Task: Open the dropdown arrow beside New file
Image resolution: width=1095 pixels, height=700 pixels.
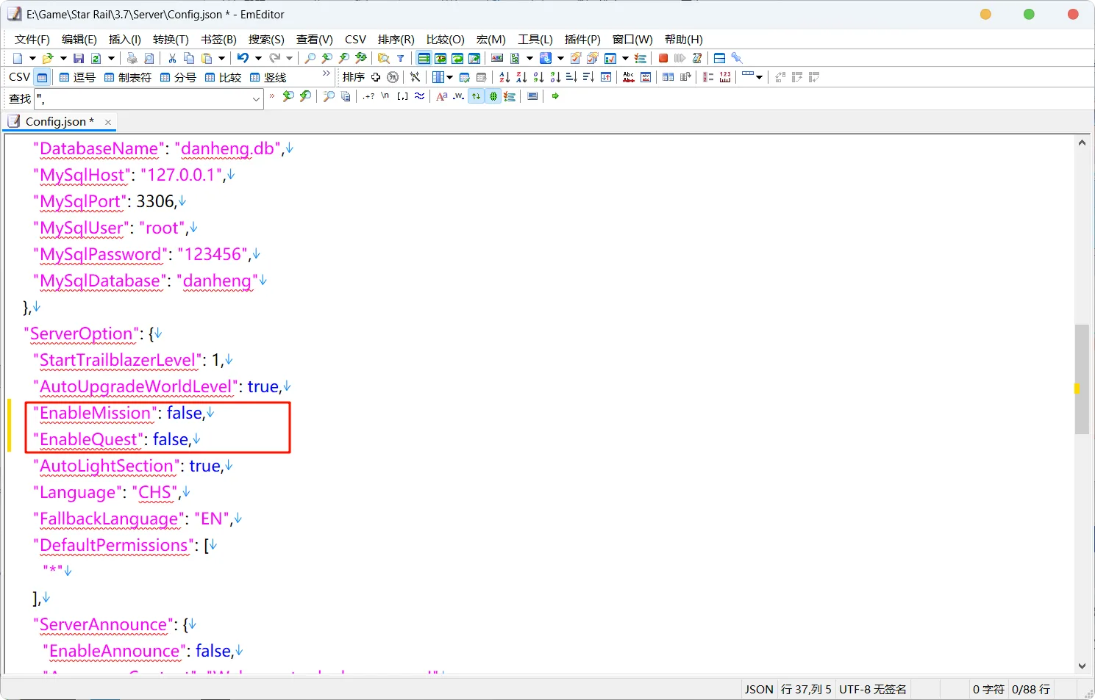Action: 32,58
